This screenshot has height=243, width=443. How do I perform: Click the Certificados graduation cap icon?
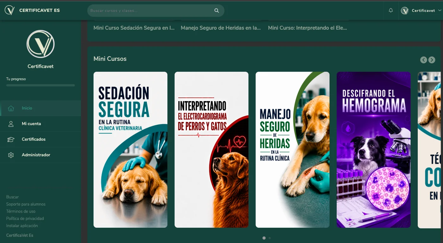11,139
